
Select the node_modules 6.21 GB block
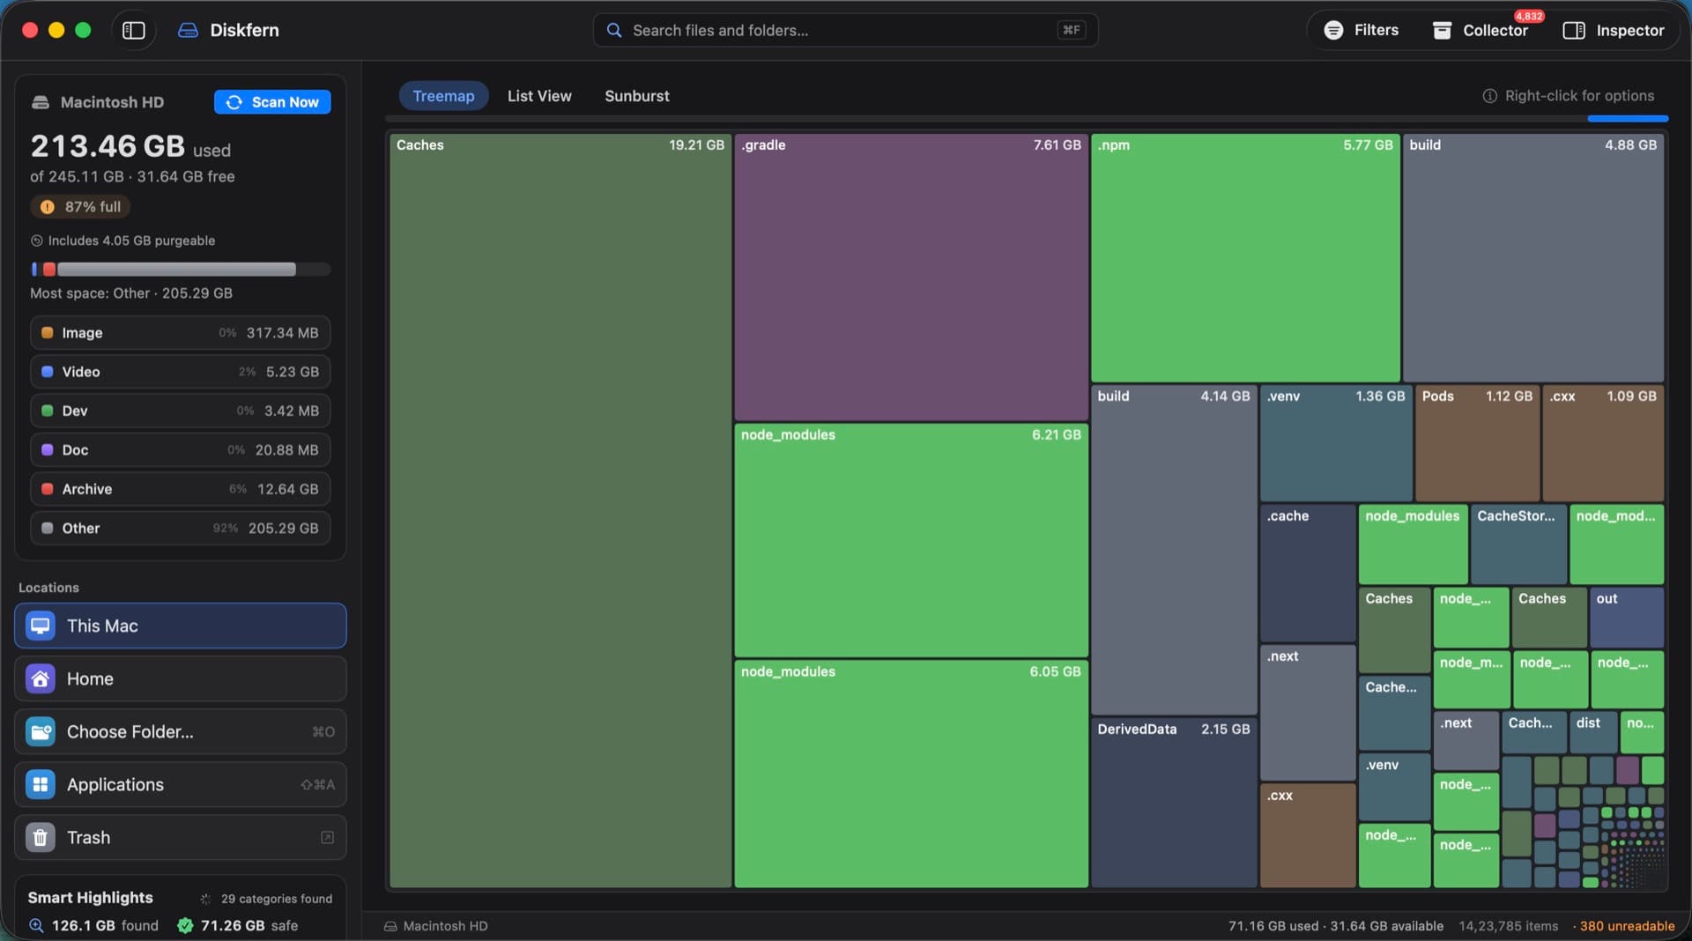911,540
